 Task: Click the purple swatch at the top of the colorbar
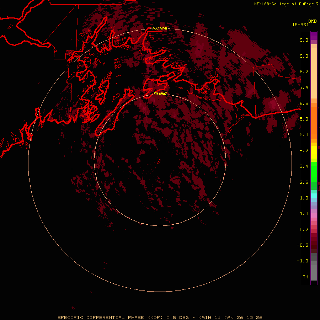[x=314, y=36]
